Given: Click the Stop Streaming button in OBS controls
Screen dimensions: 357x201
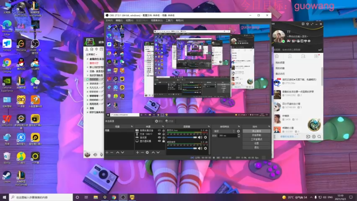Looking at the screenshot, I should (257, 131).
